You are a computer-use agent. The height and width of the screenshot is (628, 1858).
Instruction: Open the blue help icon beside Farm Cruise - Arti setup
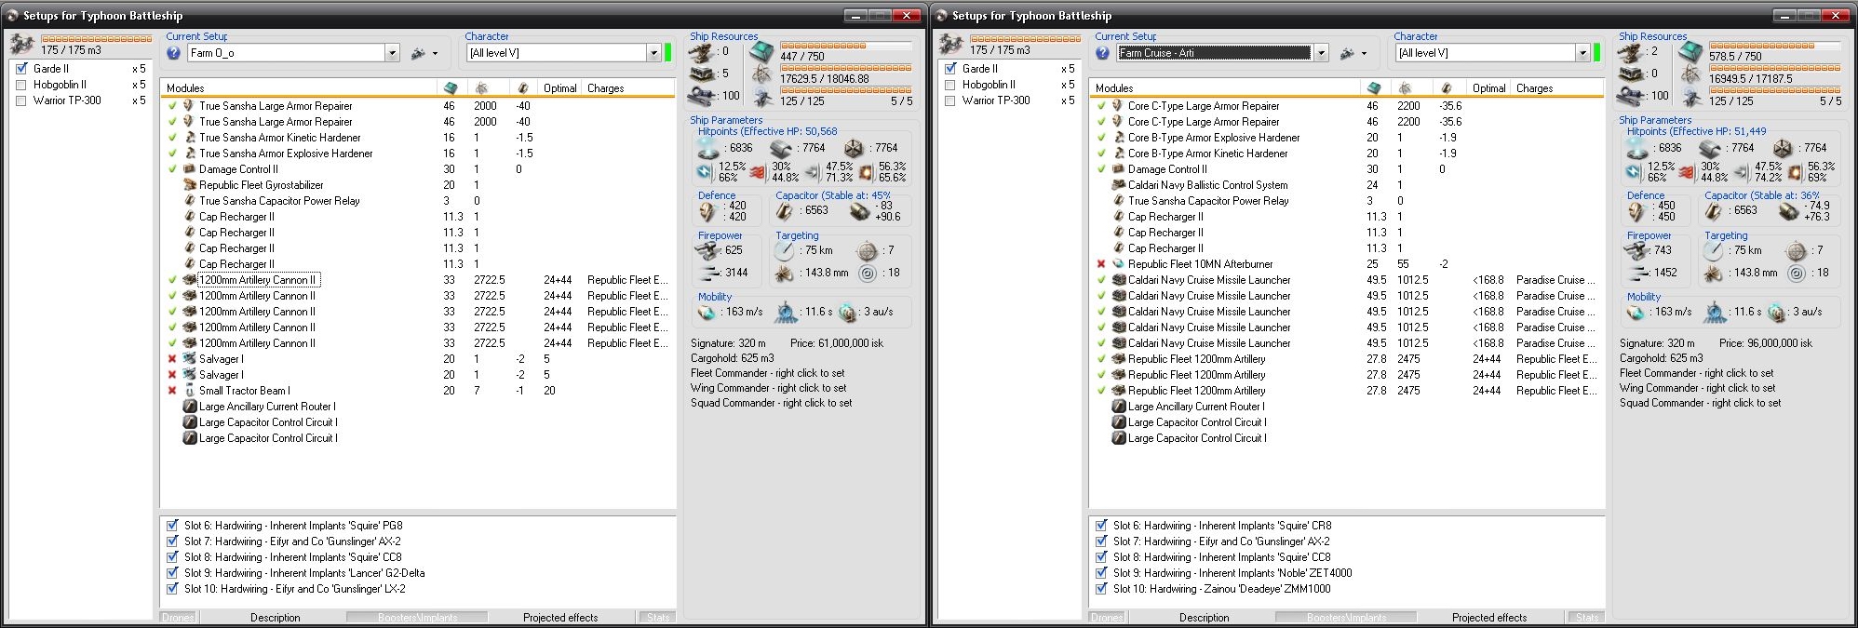pos(1102,53)
